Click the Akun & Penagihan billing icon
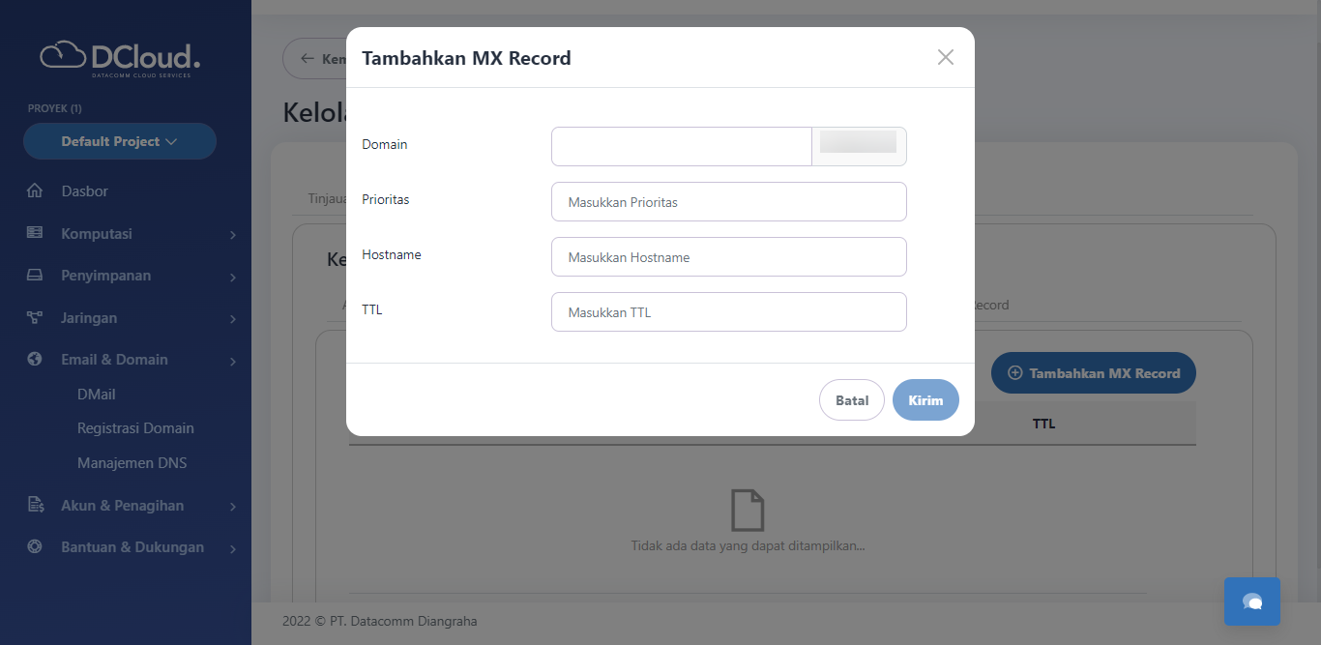Screen dimensions: 1321x645 (x=35, y=505)
